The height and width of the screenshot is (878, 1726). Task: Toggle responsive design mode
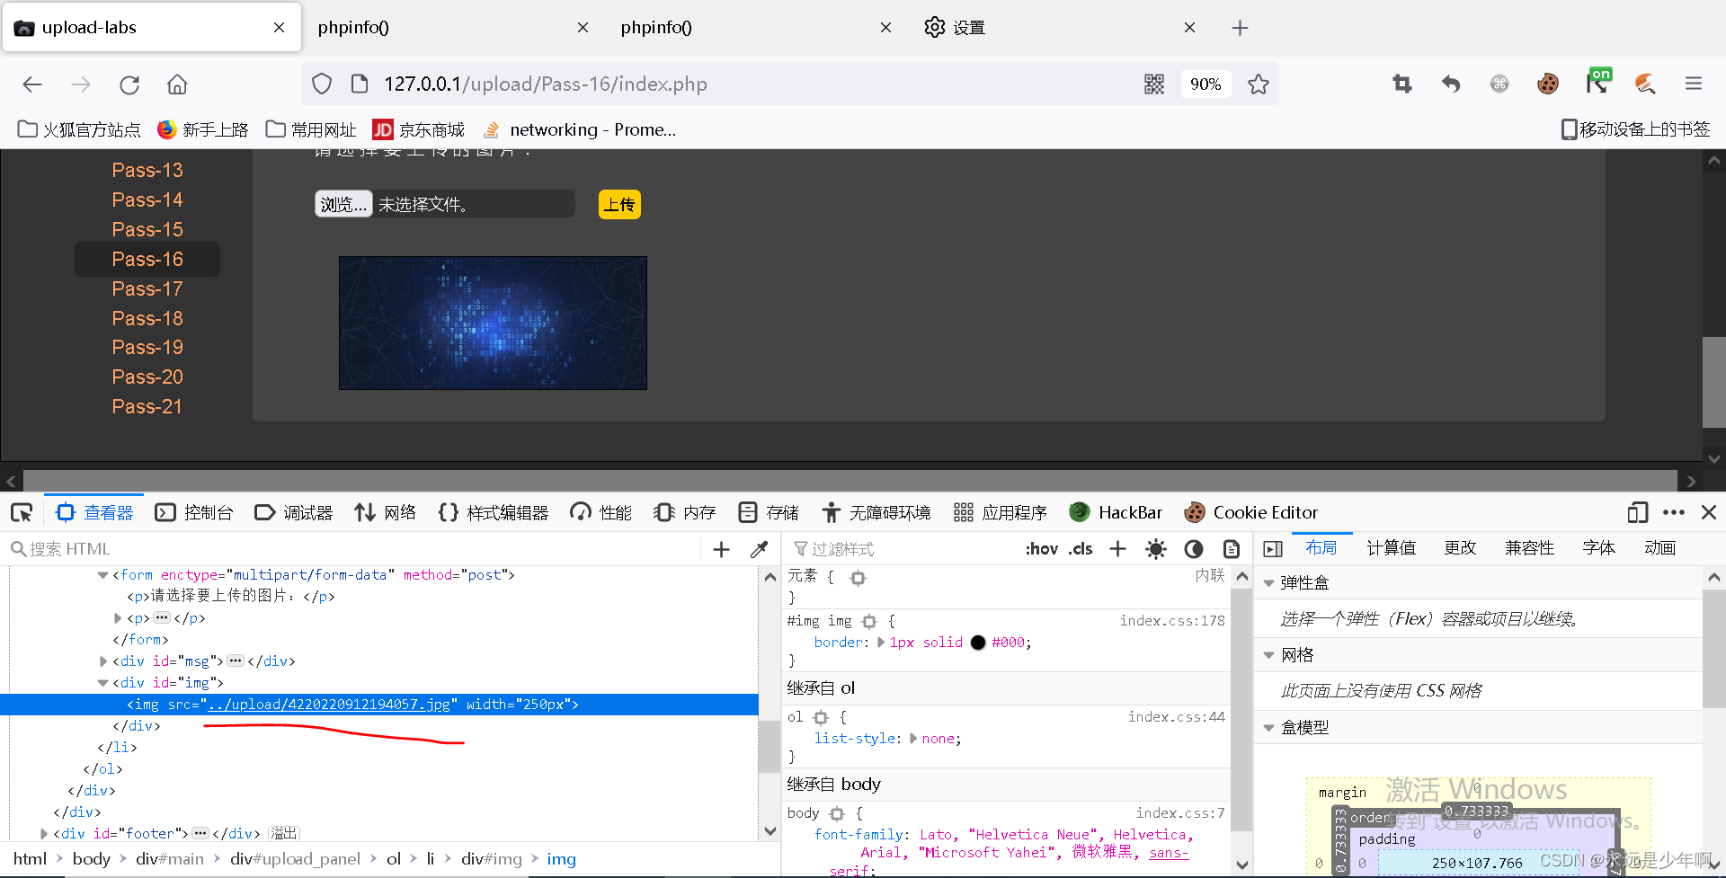1637,512
